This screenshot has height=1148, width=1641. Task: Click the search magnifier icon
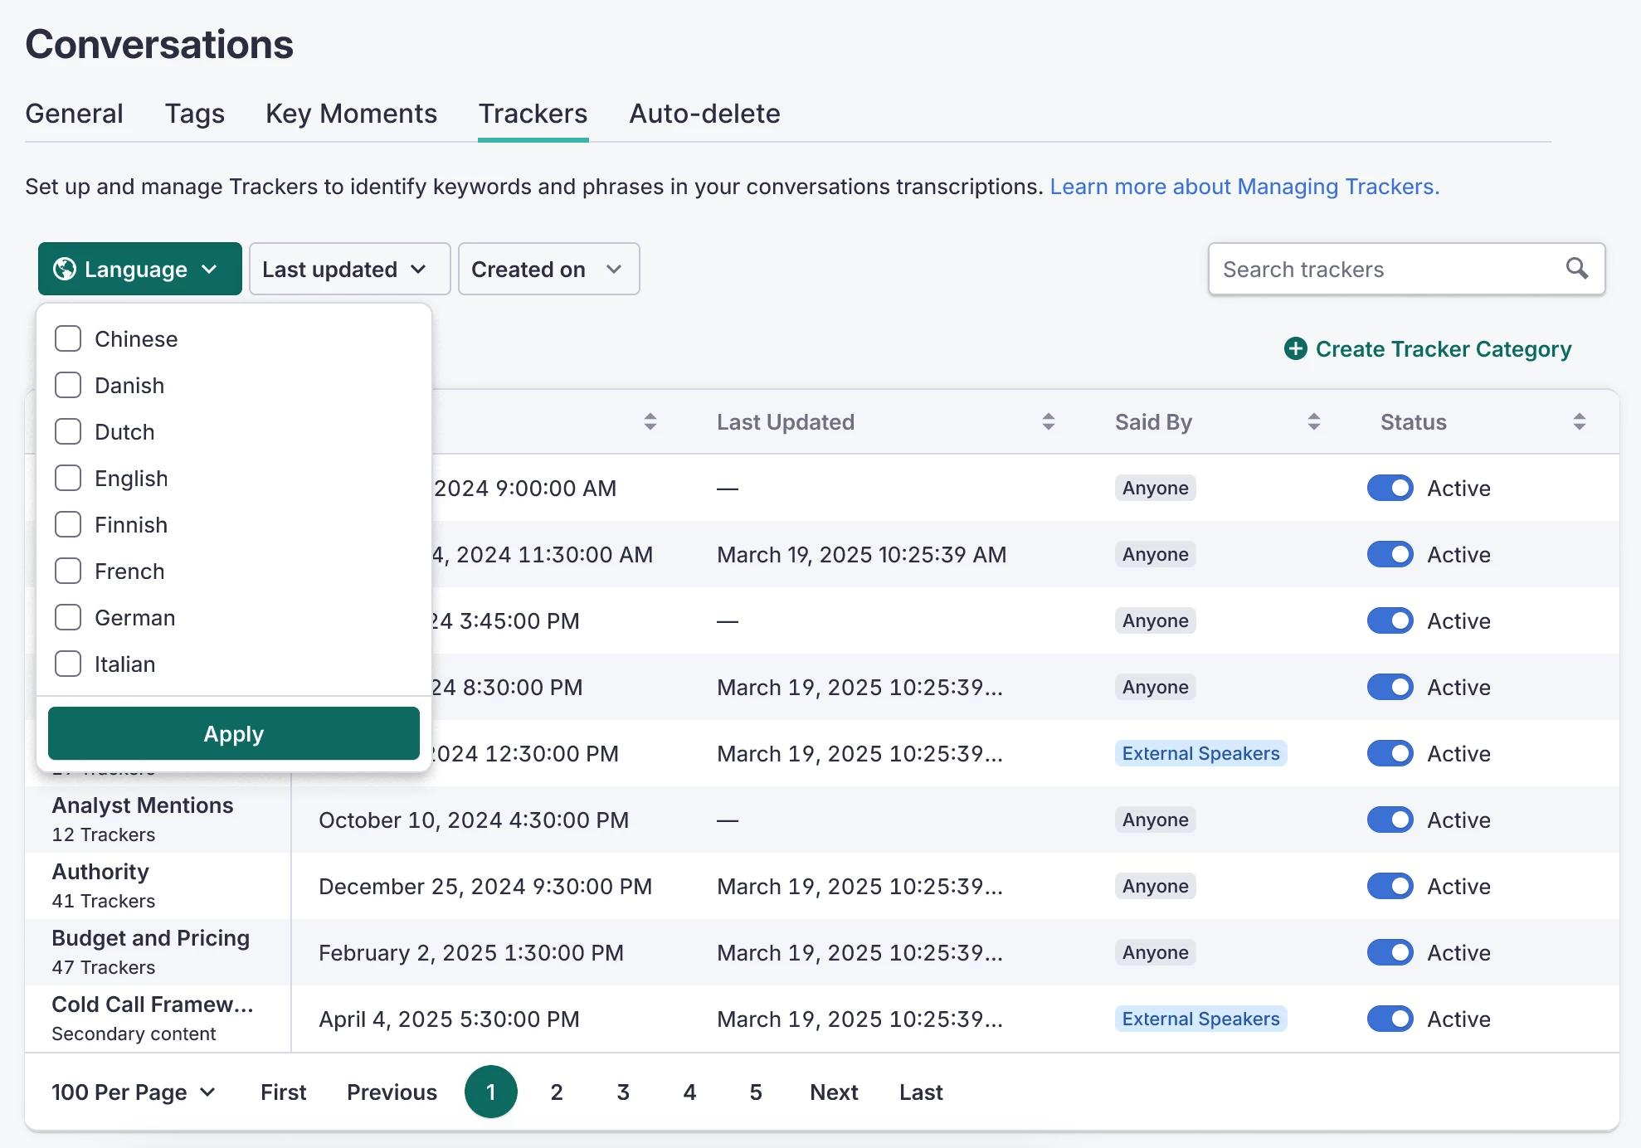[1576, 269]
